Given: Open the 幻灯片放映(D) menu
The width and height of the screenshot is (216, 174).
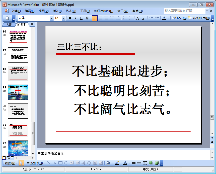Looking at the screenshot, I should pos(104,11).
